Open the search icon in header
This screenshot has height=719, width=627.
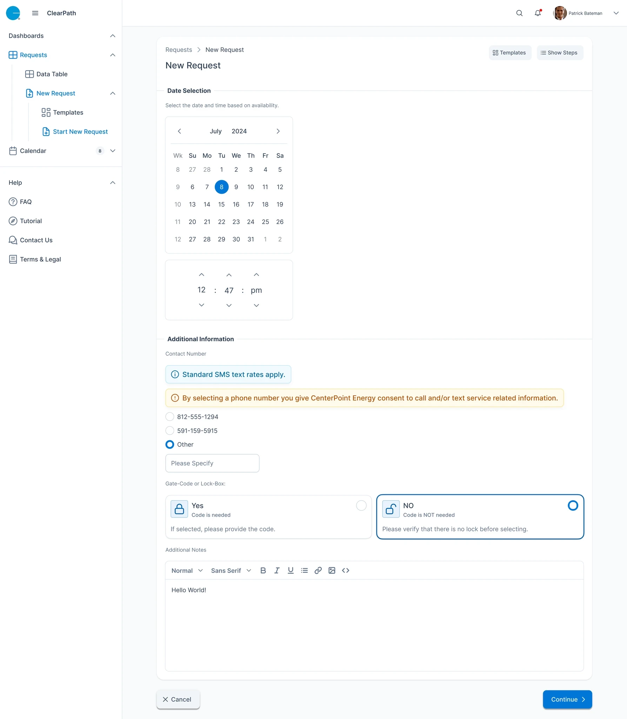point(519,13)
